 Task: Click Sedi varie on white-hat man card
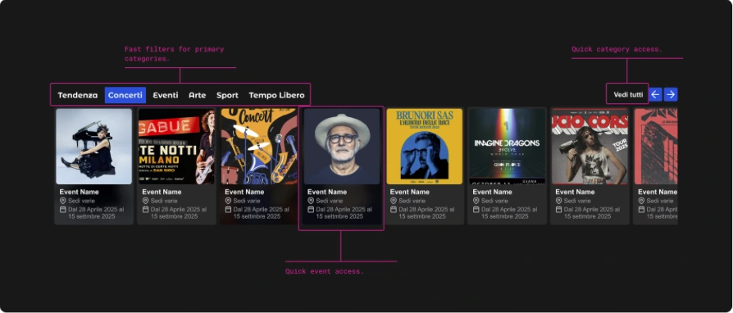pyautogui.click(x=329, y=201)
